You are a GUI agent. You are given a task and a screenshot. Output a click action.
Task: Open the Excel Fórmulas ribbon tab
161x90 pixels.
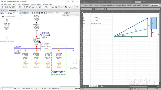(x=118, y=5)
